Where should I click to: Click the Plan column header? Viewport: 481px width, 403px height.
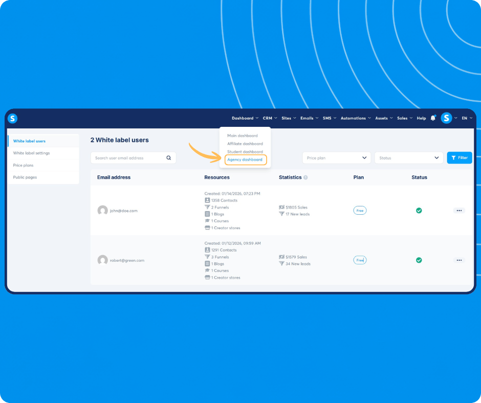tap(358, 177)
